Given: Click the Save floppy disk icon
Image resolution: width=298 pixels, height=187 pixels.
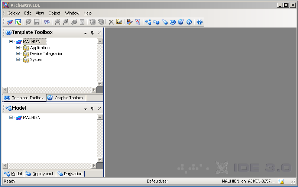Looking at the screenshot, I should [x=37, y=22].
